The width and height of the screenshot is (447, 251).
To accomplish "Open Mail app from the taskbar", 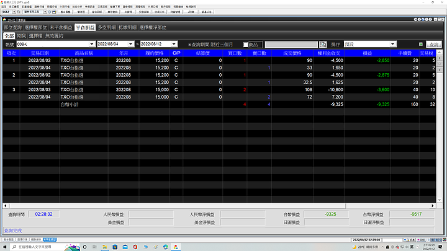I will (125, 247).
